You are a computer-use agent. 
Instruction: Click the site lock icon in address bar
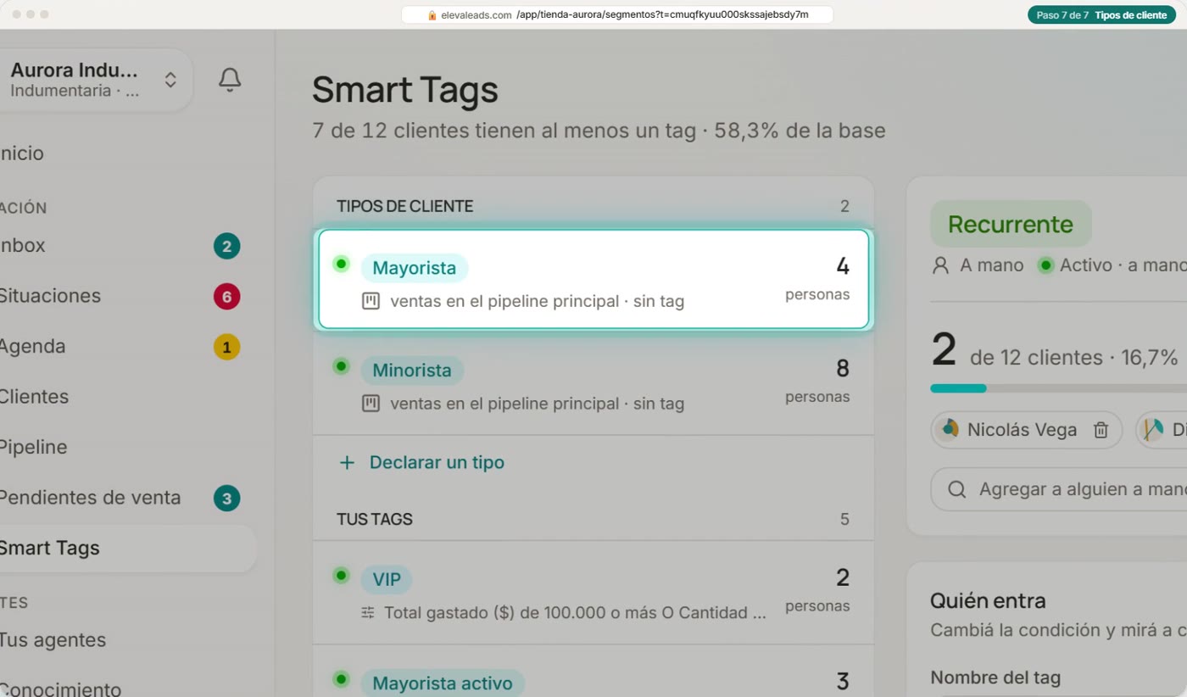[x=432, y=15]
